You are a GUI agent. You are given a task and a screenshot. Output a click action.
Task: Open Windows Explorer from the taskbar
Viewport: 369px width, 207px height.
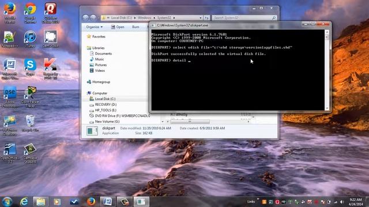[41, 202]
